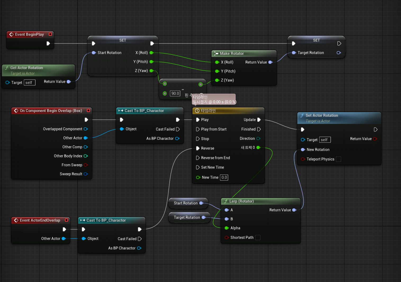Click the Event BeginPlay delegate pin

pyautogui.click(x=50, y=34)
